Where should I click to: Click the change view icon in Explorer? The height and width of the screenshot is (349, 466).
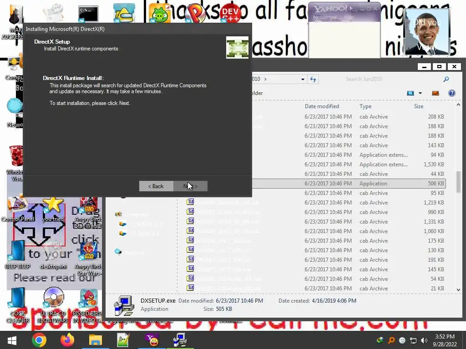410,93
